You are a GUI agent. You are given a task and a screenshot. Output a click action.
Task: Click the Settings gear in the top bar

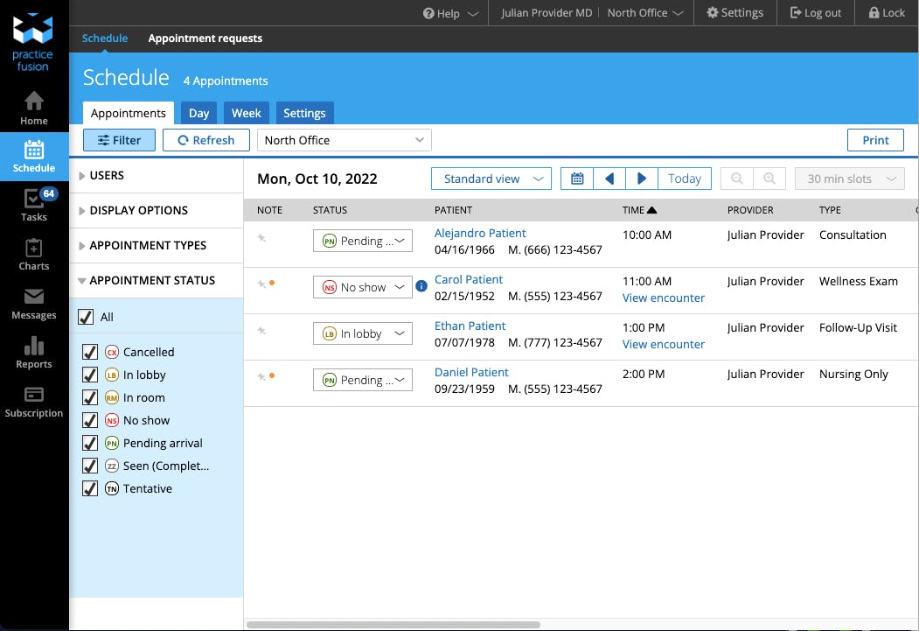click(x=735, y=12)
